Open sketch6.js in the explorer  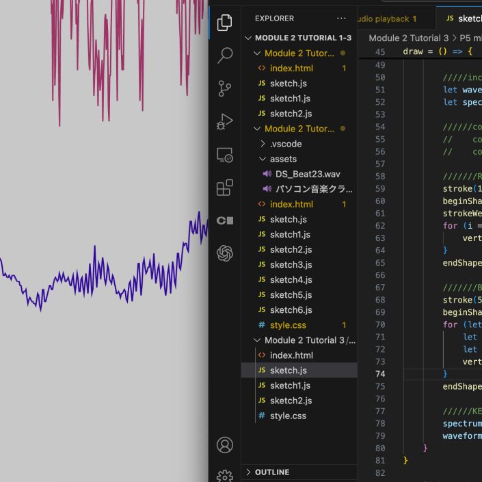pos(299,310)
